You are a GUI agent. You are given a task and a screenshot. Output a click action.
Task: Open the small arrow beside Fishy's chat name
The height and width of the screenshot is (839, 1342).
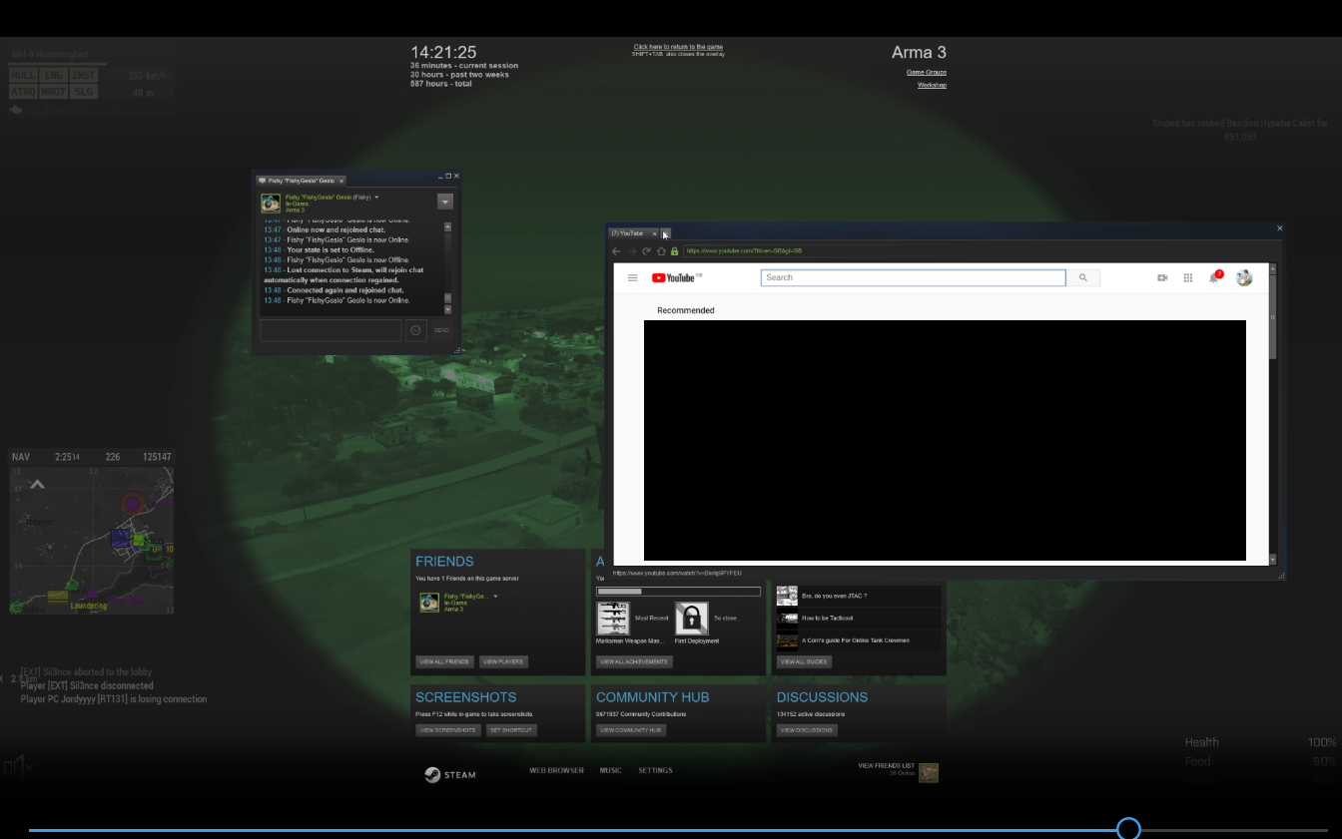click(x=376, y=198)
